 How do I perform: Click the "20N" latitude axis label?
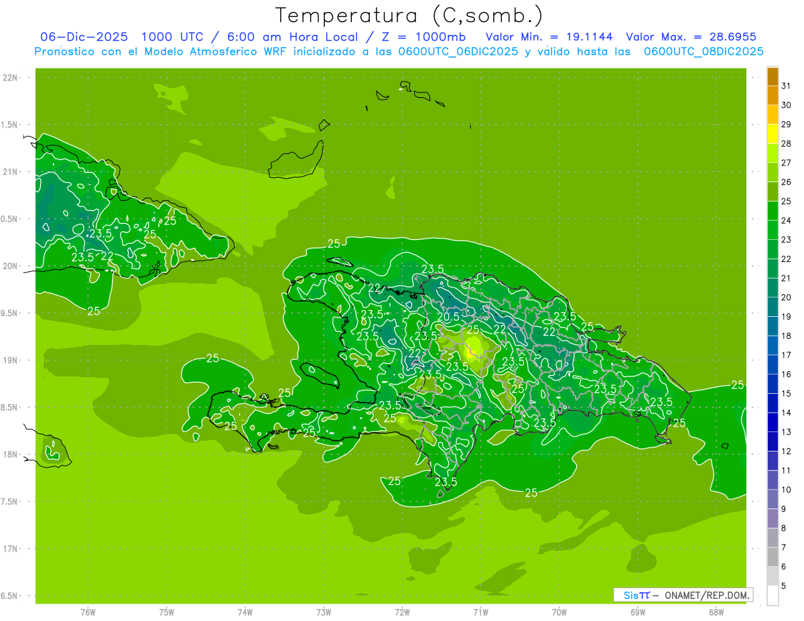tap(11, 266)
